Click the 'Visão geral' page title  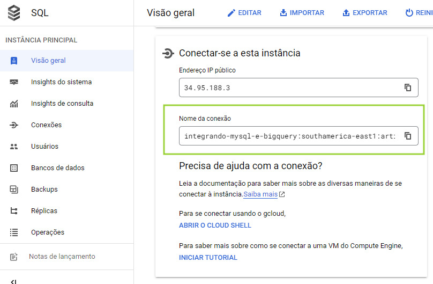click(170, 13)
